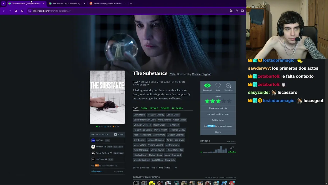328x185 pixels.
Task: Click the browser back arrow
Action: point(4,11)
